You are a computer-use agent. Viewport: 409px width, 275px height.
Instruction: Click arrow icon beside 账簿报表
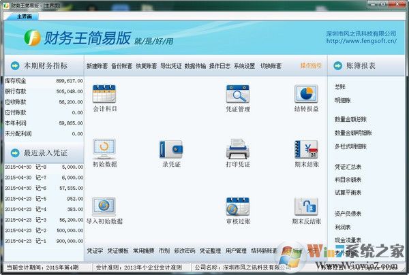(338, 65)
